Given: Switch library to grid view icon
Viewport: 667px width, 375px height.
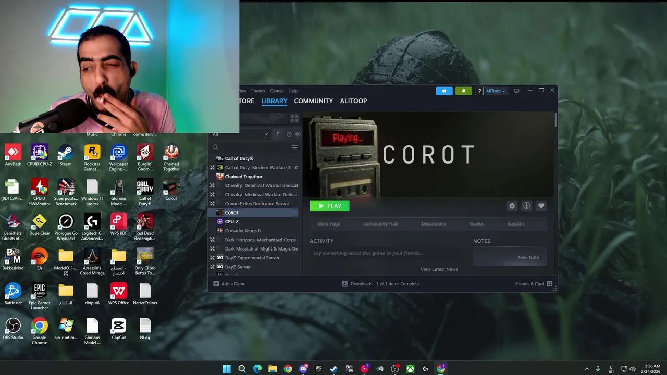Looking at the screenshot, I should coord(294,119).
